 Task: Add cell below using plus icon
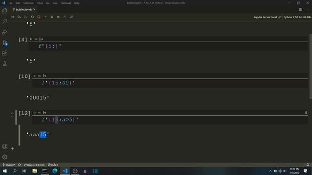[x=12, y=149]
